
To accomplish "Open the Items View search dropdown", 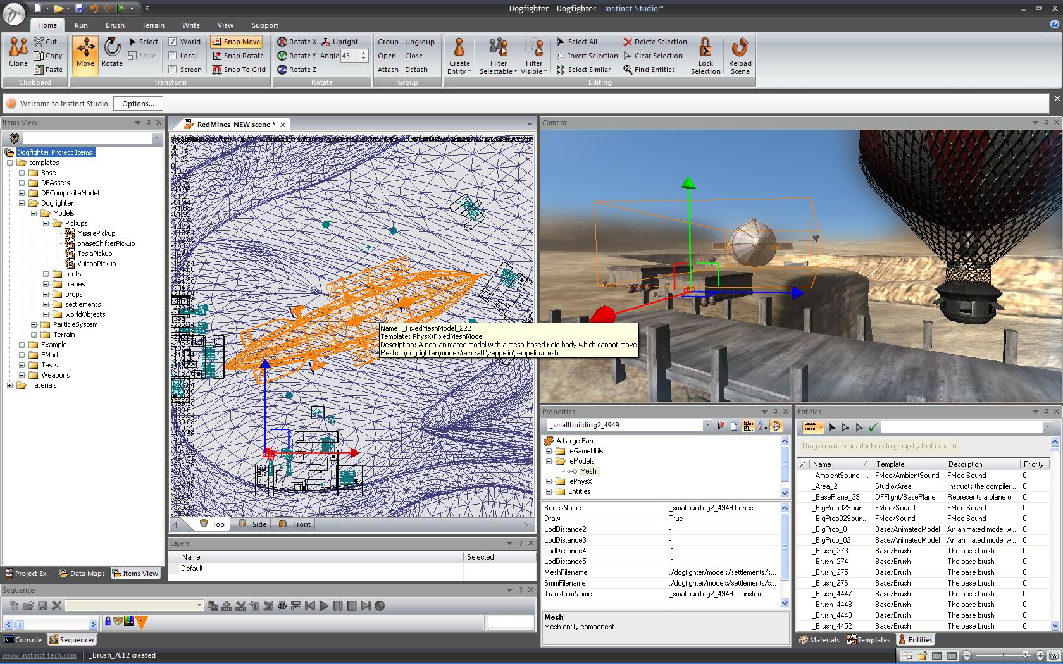I will (156, 138).
